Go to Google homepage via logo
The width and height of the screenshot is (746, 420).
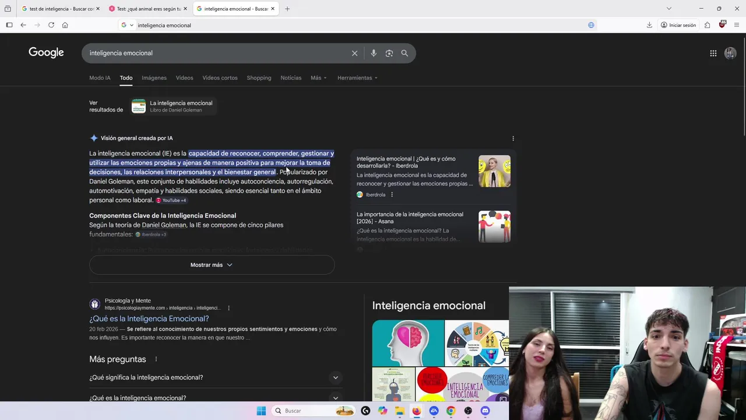[x=46, y=52]
